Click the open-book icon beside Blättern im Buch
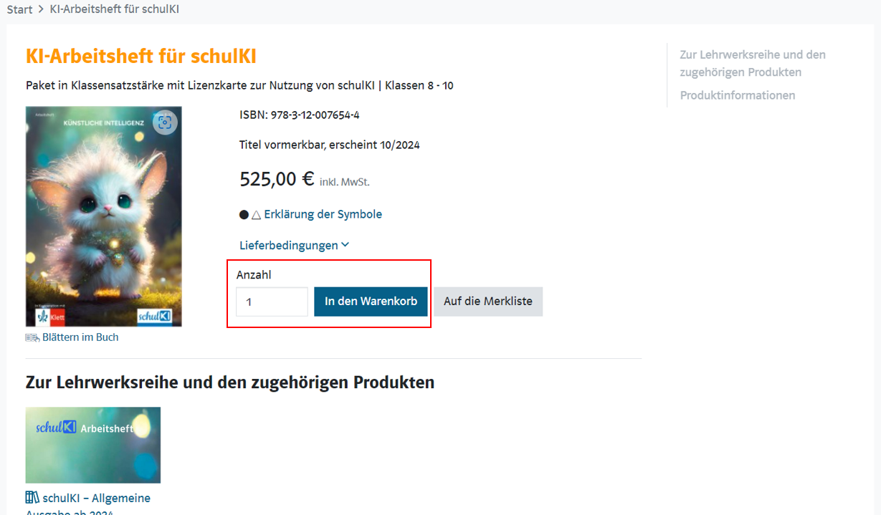881x515 pixels. coord(32,337)
